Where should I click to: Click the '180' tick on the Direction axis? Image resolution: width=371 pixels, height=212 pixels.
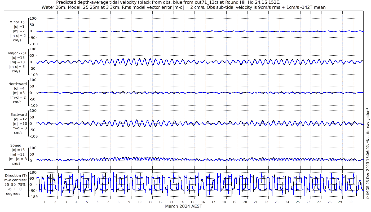[x=33, y=172]
